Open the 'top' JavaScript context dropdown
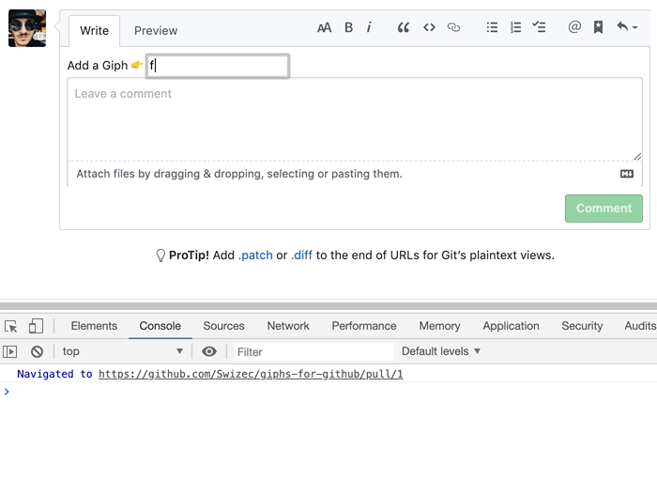Viewport: 657px width, 495px height. [x=122, y=351]
